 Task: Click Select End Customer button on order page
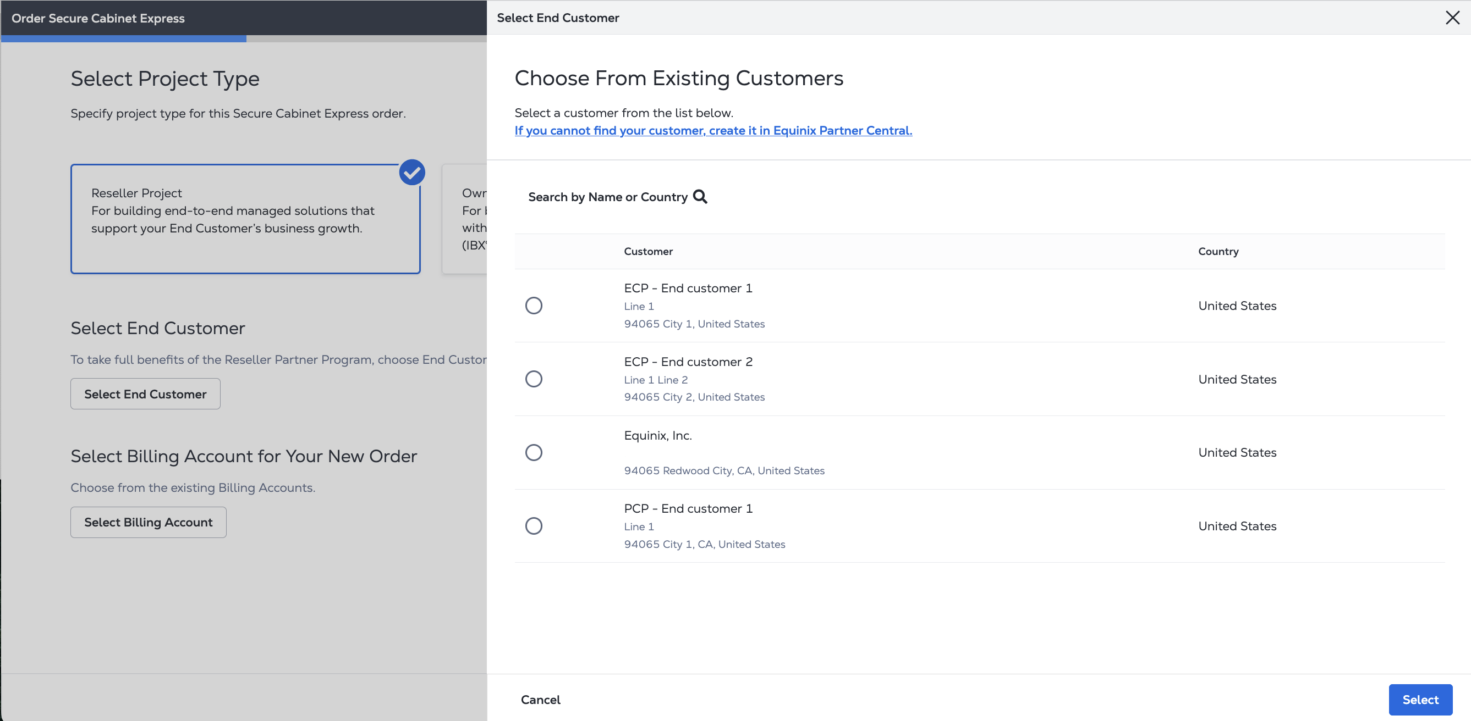tap(145, 393)
